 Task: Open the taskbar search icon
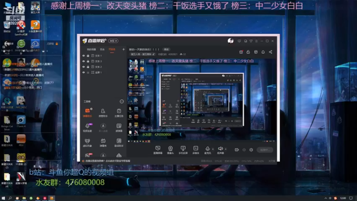10,198
